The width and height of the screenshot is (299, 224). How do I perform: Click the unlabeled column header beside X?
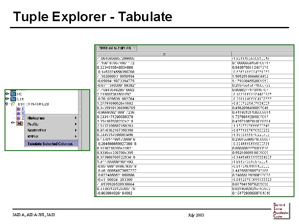click(x=262, y=54)
